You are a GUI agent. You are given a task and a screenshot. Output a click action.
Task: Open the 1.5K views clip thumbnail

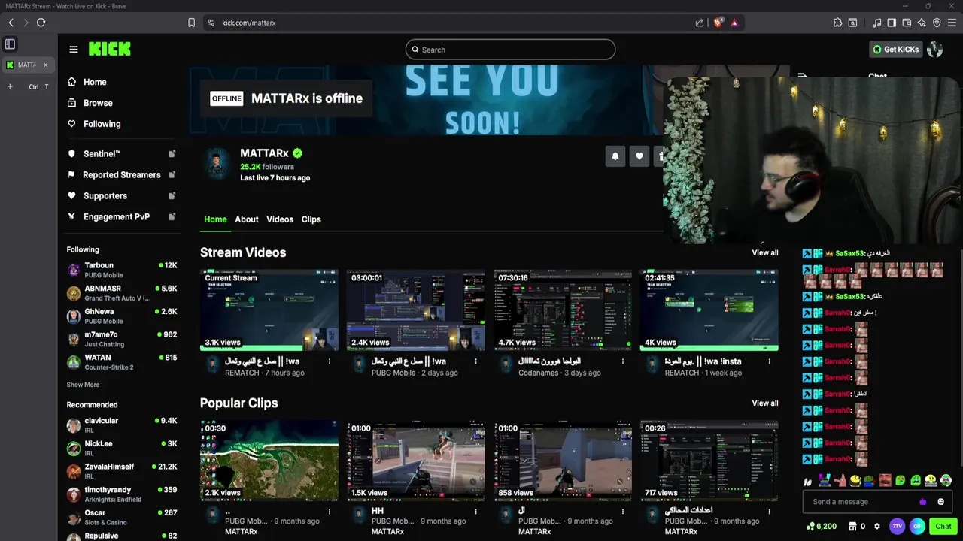[x=416, y=461]
